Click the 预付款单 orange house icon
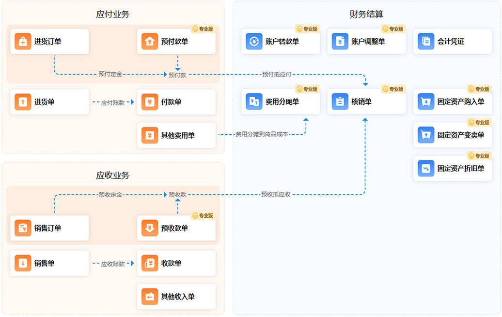 (150, 41)
